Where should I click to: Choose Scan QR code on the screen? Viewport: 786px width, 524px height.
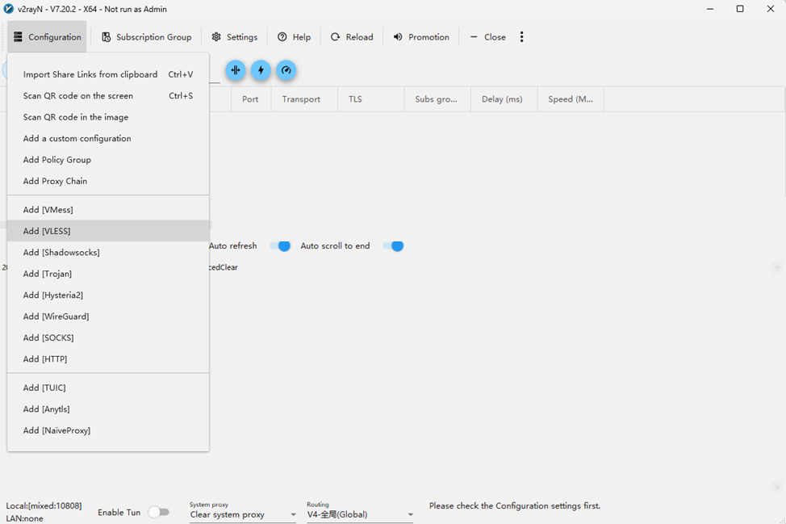pyautogui.click(x=108, y=96)
